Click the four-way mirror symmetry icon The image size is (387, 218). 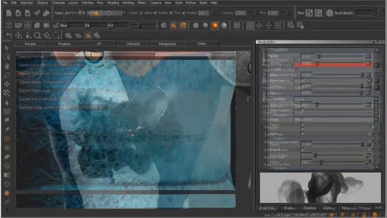278,25
